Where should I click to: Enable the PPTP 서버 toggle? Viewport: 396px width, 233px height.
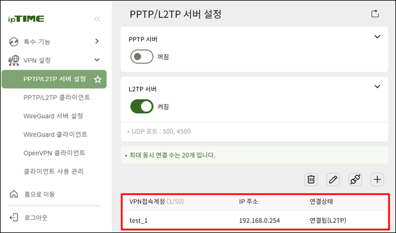coord(142,57)
